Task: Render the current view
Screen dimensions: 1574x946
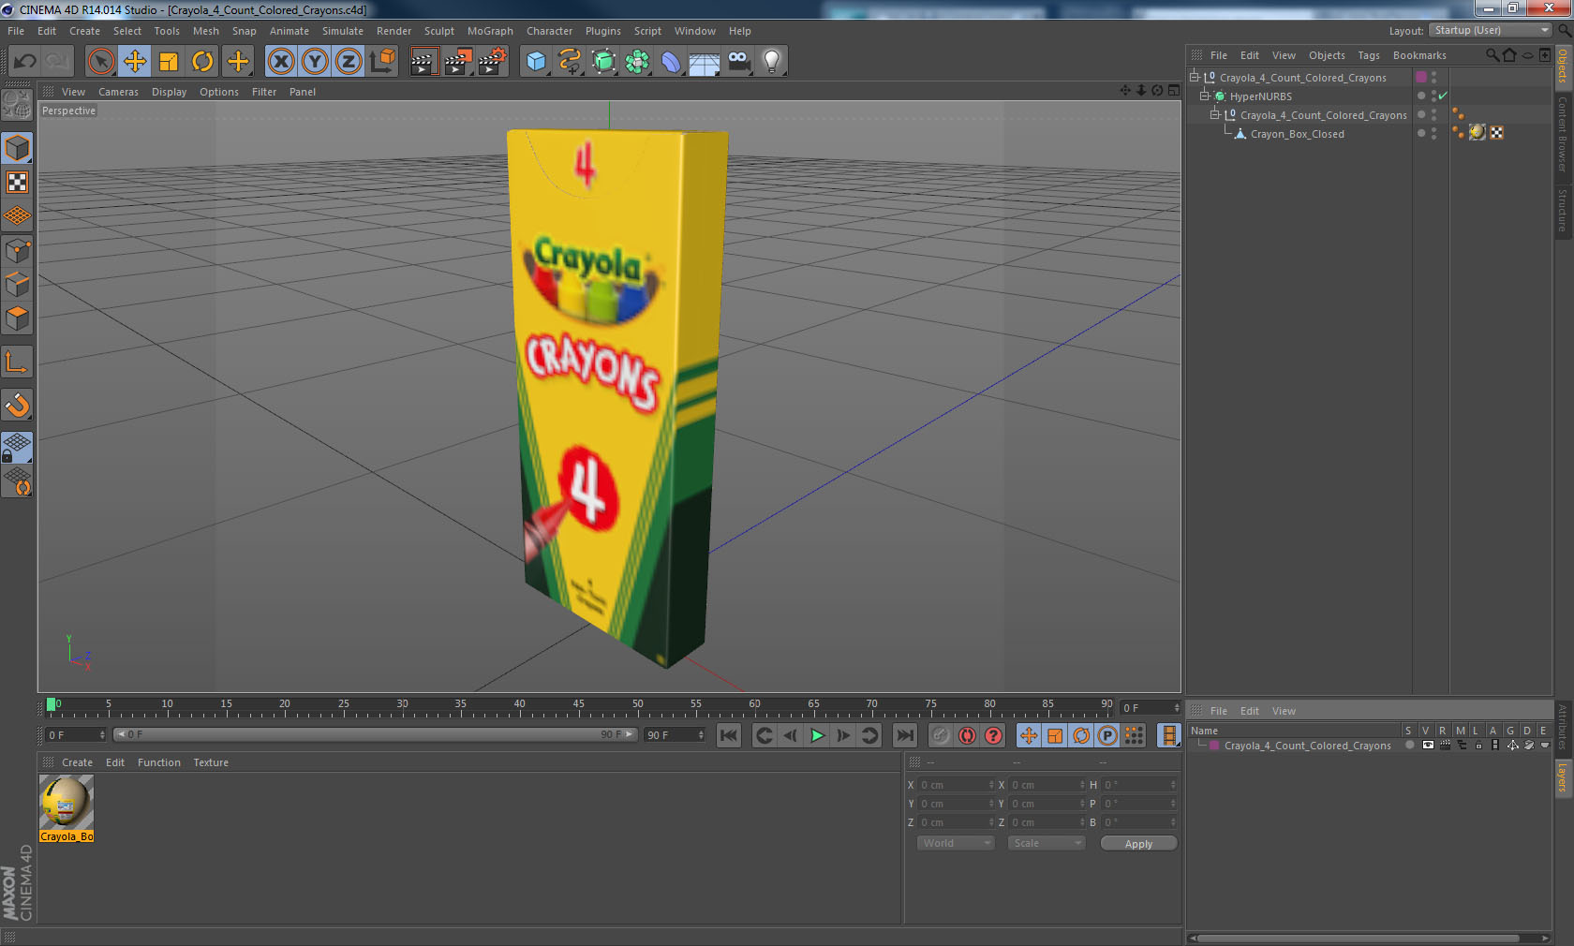Action: coord(423,62)
